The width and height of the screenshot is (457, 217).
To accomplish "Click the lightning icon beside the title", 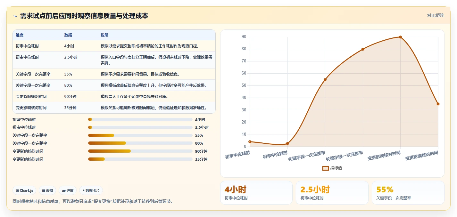I will [15, 16].
